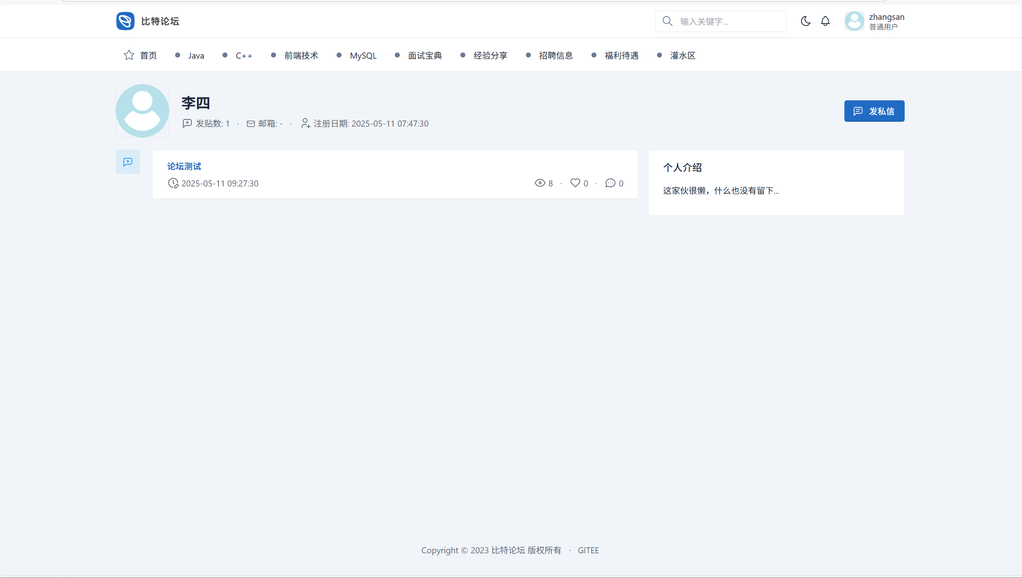Select the posts tab icon beside post list

tap(128, 162)
